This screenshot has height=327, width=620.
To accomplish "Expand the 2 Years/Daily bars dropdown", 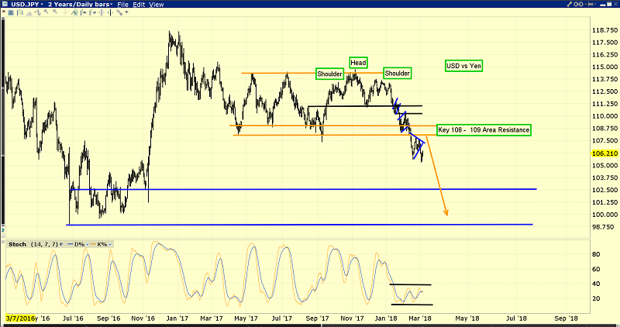I will (x=81, y=4).
